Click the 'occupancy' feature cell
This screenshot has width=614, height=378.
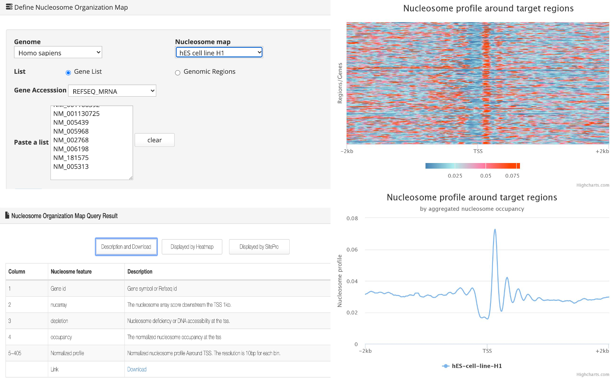click(86, 337)
